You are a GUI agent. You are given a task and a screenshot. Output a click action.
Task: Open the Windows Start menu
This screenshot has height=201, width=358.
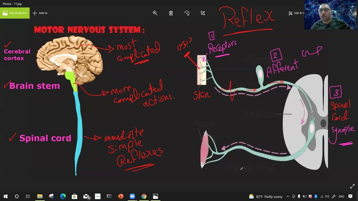coord(5,197)
